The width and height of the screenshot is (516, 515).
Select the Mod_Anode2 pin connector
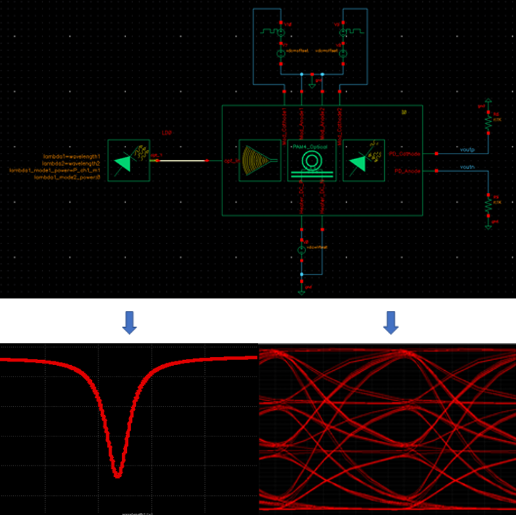[x=322, y=125]
